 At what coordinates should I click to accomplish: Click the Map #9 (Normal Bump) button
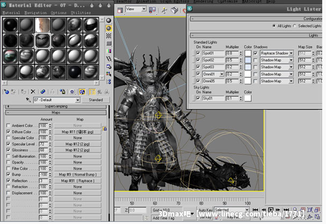[x=77, y=174]
